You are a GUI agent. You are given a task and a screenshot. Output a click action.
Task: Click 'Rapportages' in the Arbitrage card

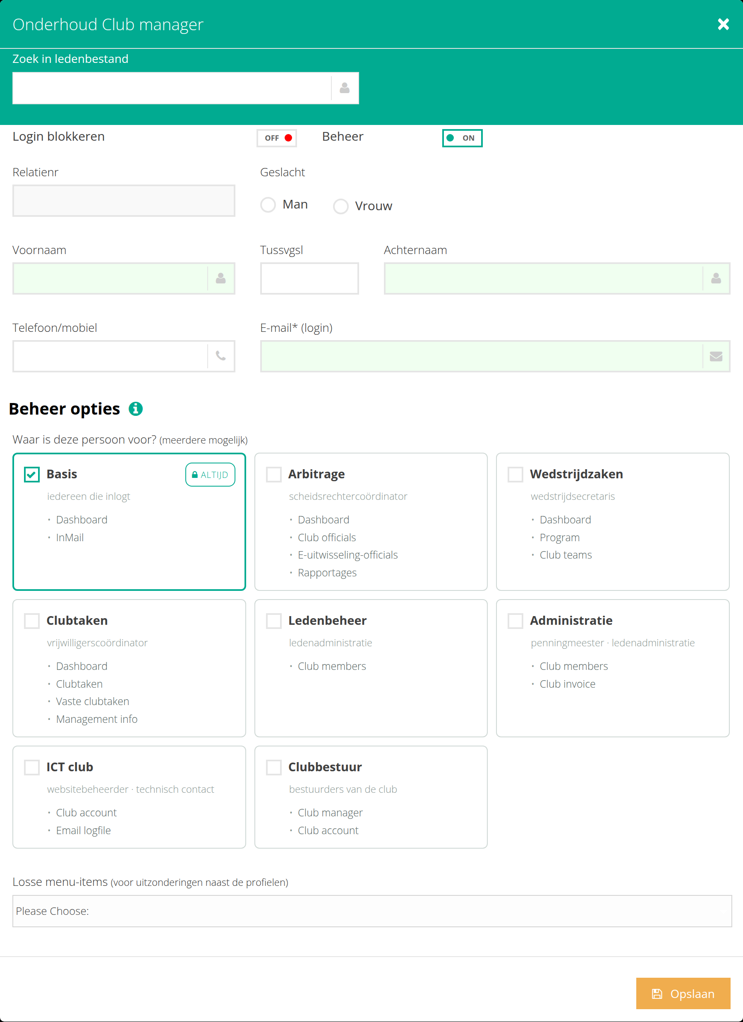327,573
